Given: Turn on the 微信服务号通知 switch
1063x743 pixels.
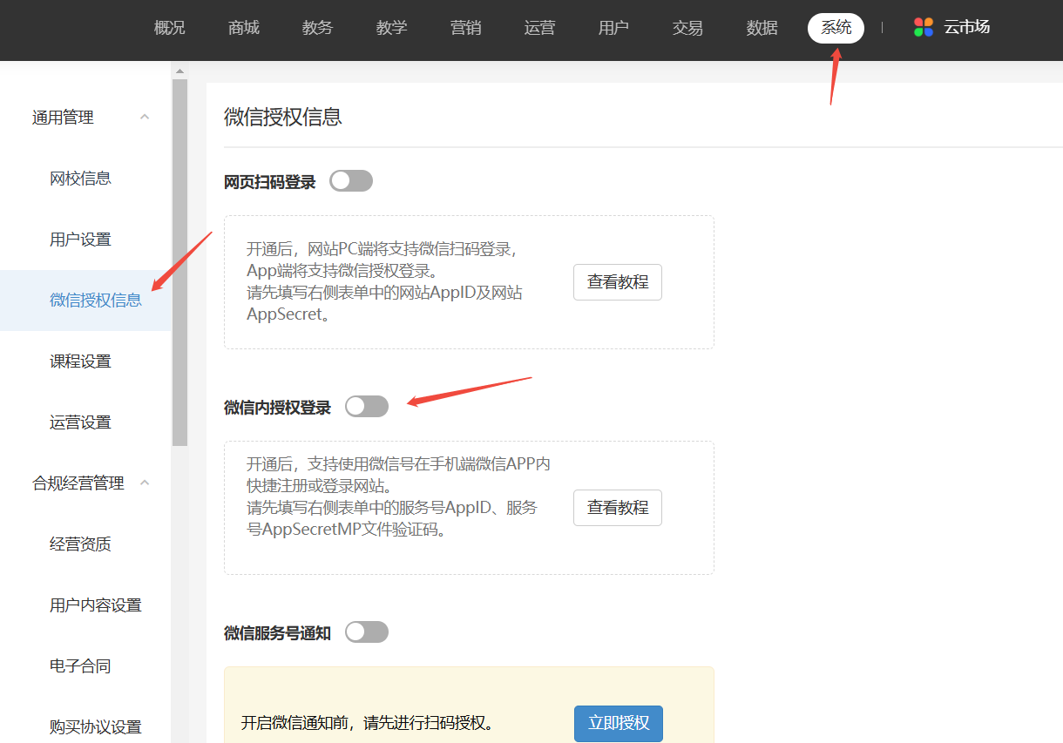Looking at the screenshot, I should [x=367, y=632].
